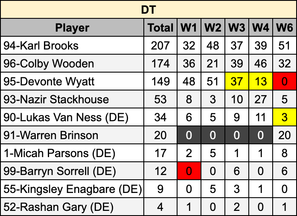Image resolution: width=297 pixels, height=216 pixels.
Task: Click the 52-Rashan Gary (DE) name cell
Action: pyautogui.click(x=73, y=207)
